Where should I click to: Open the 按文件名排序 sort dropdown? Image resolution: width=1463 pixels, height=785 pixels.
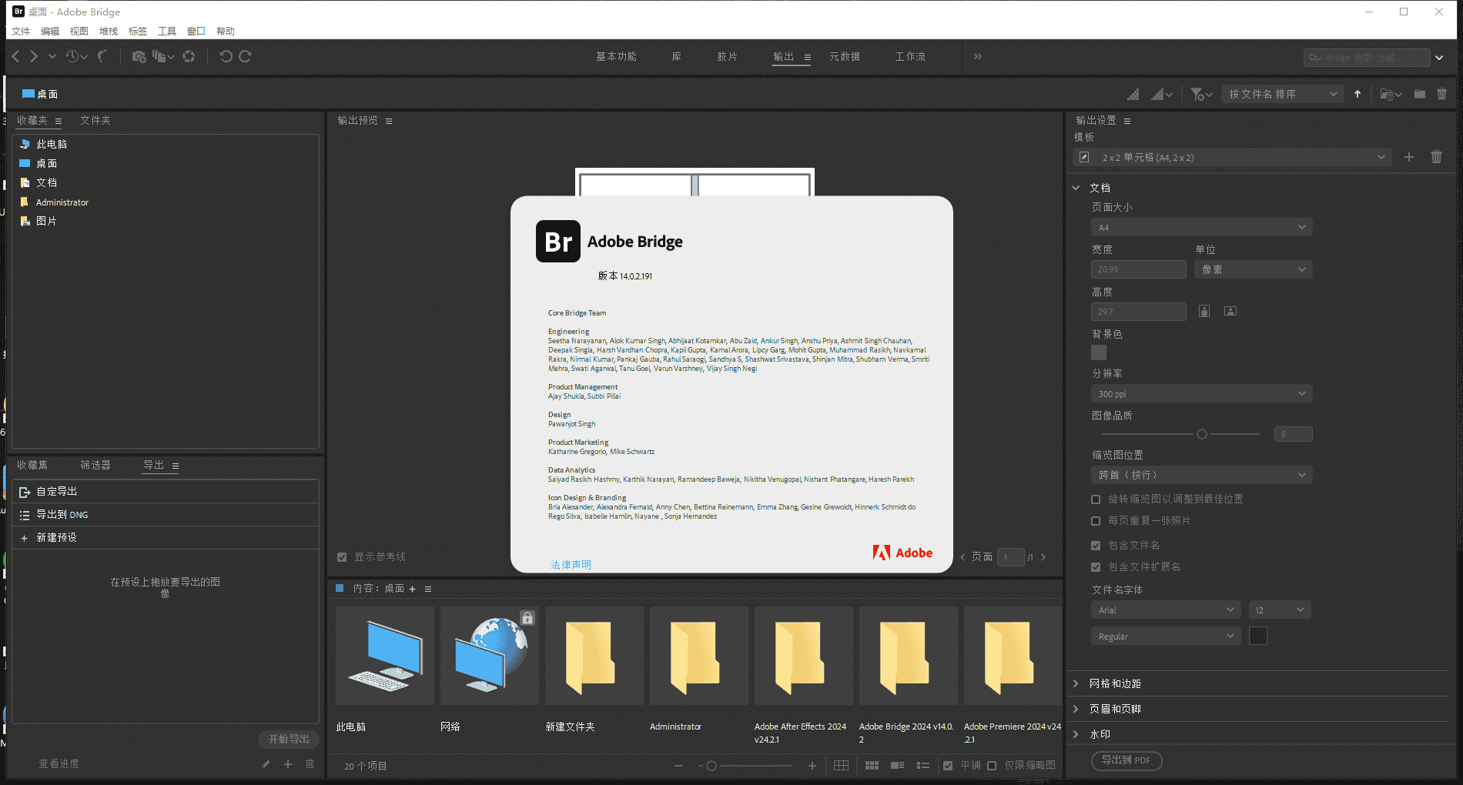pos(1282,95)
